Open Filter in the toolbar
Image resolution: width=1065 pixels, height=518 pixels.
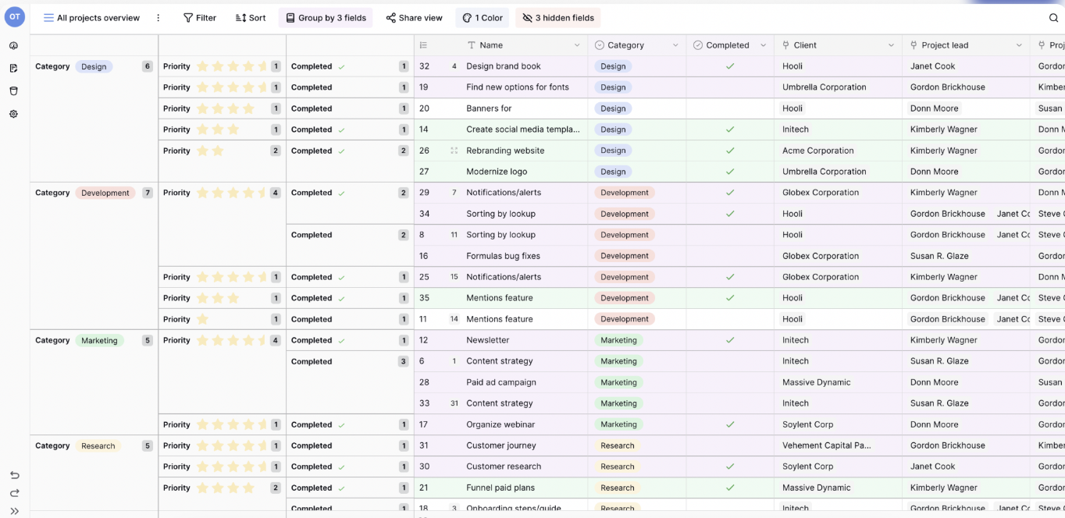(x=200, y=18)
